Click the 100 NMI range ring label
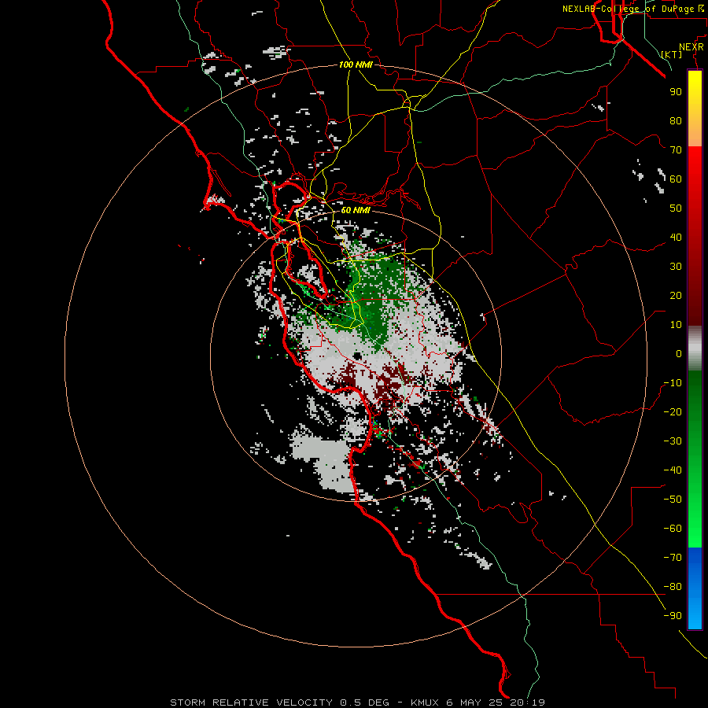This screenshot has width=708, height=708. [356, 65]
